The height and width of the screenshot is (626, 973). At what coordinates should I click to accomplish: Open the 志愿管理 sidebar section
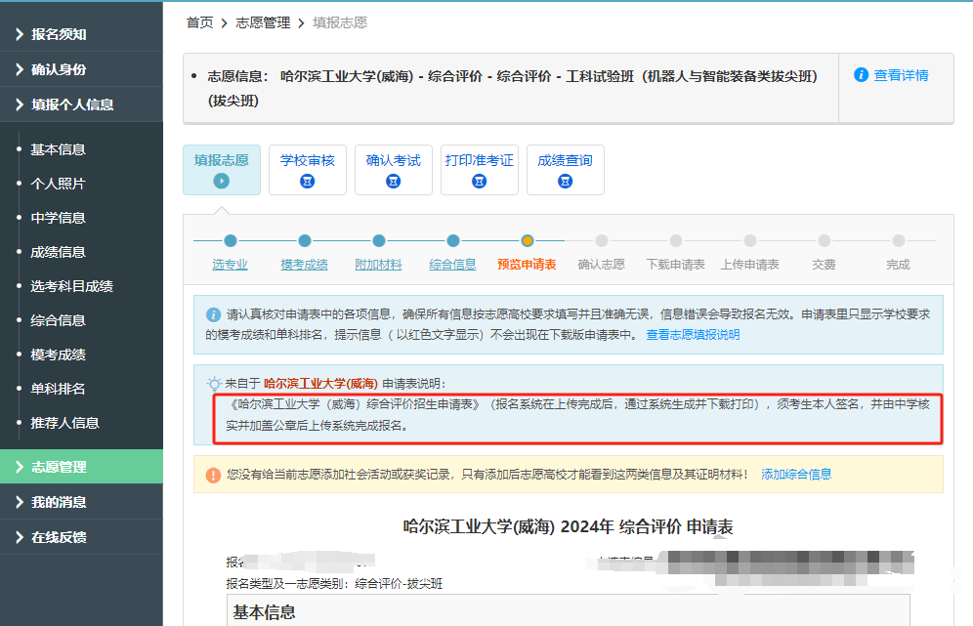click(81, 467)
